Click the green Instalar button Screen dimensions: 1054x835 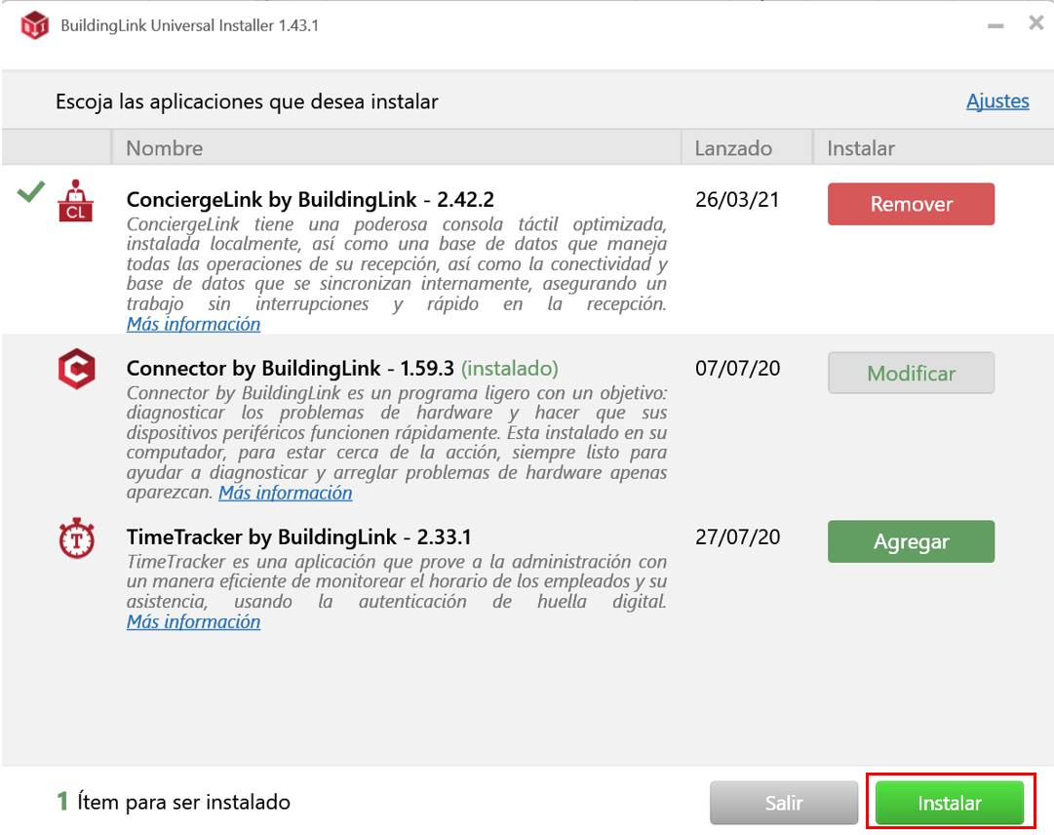(949, 802)
